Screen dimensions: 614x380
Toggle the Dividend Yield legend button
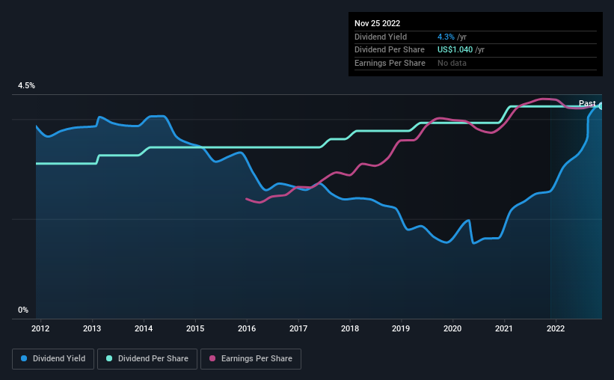tap(53, 358)
